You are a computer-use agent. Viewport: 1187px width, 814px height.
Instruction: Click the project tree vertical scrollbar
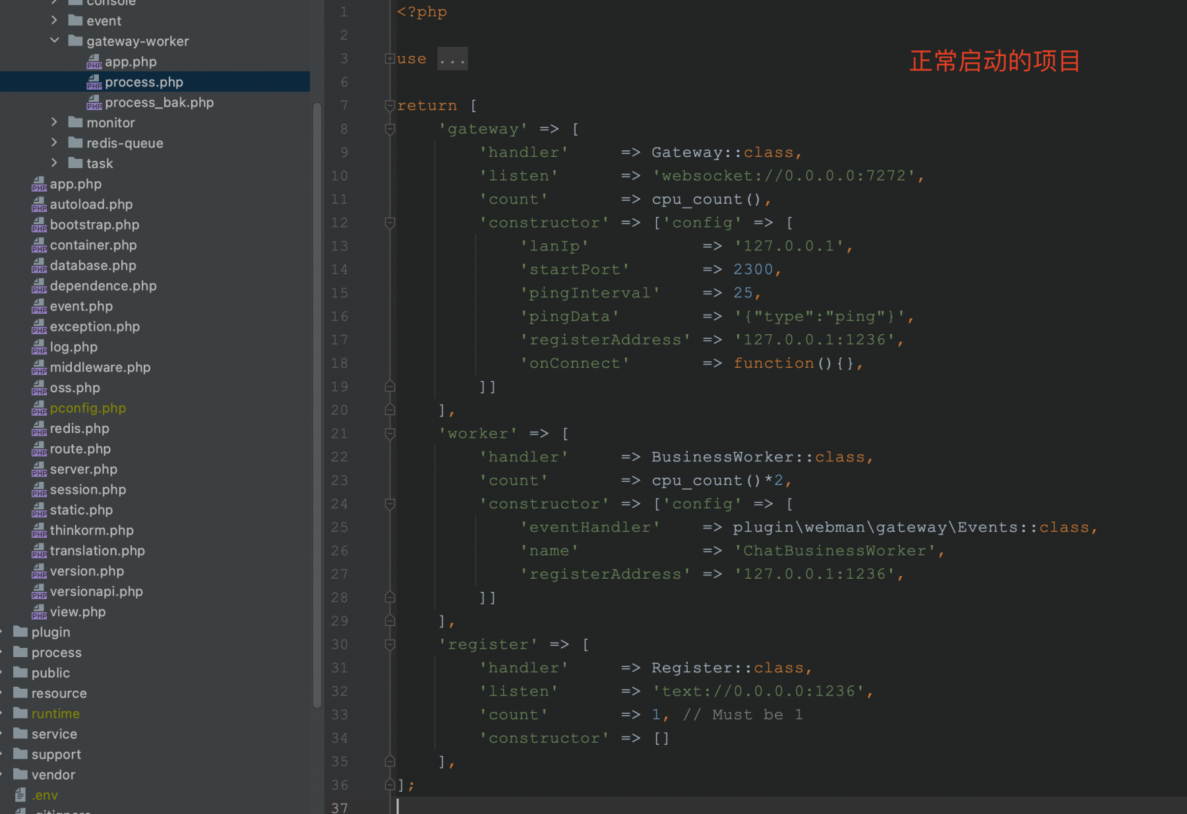tap(317, 405)
